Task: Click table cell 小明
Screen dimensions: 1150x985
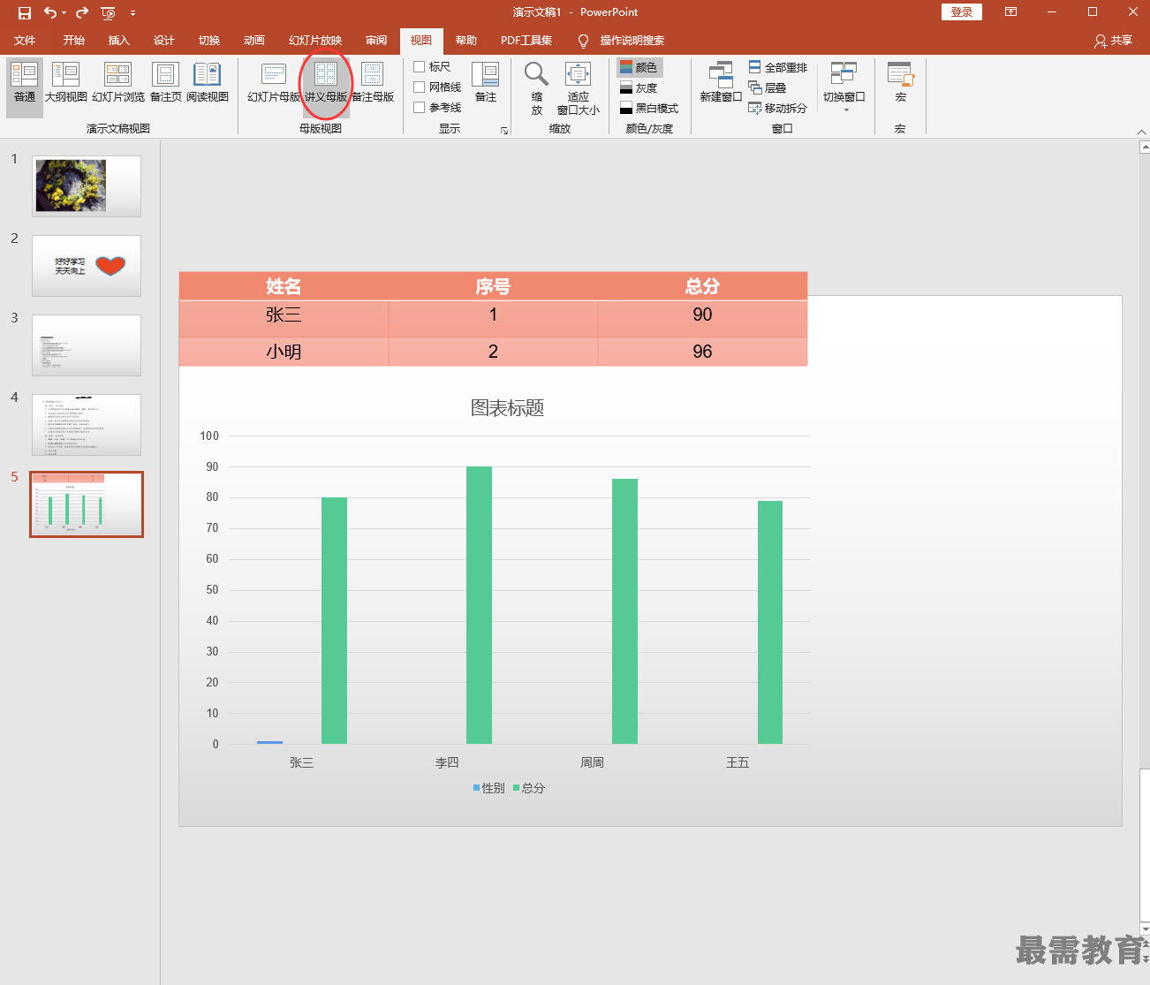Action: pos(284,352)
